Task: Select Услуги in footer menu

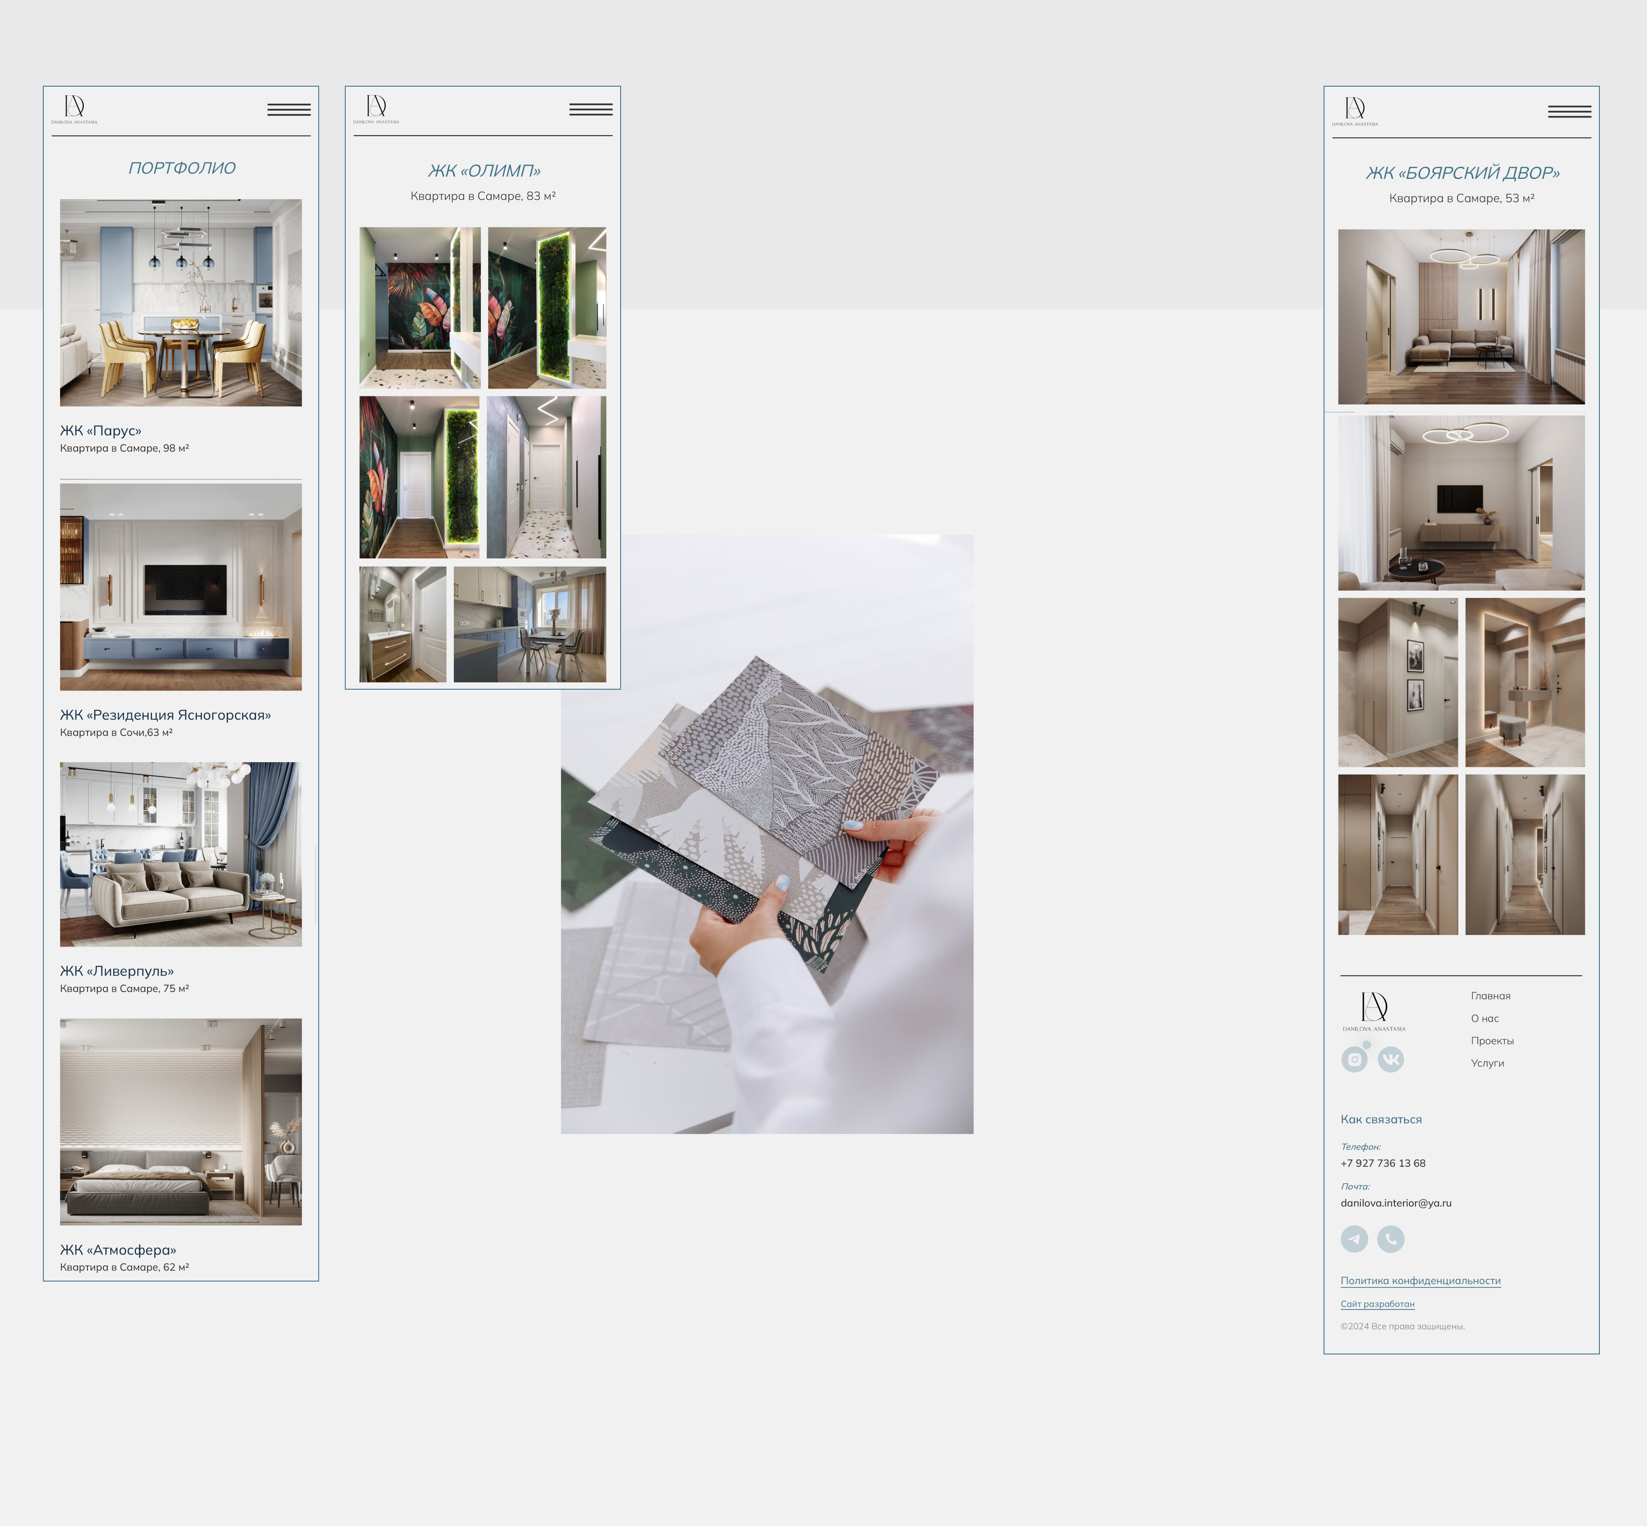Action: point(1487,1063)
